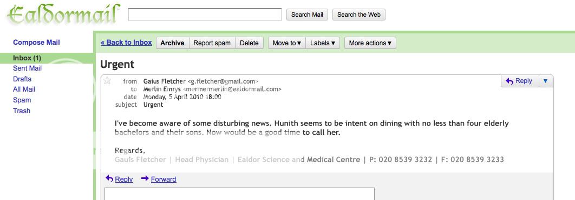
Task: Click the forward arrow icon
Action: point(145,178)
